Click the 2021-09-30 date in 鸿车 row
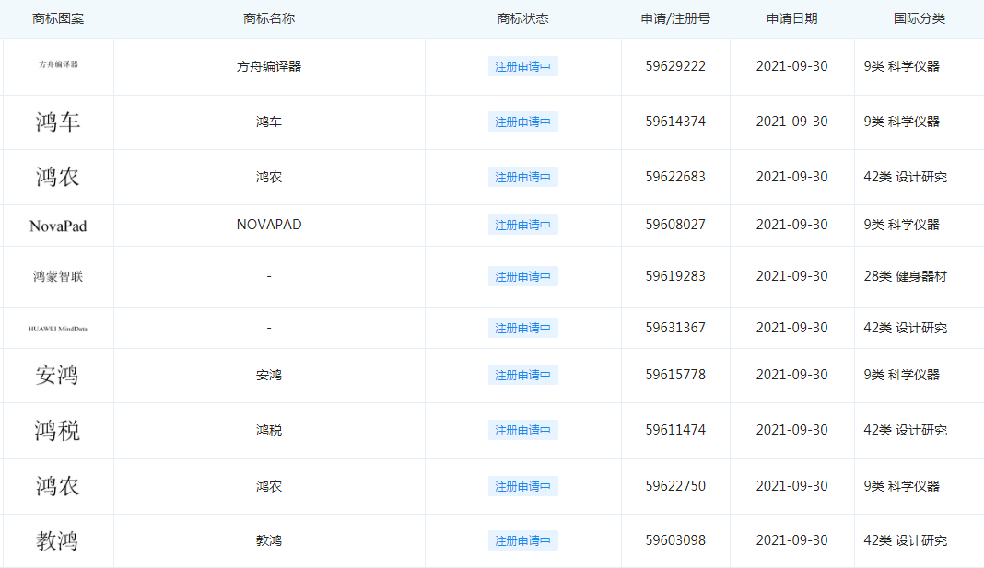This screenshot has height=568, width=984. point(792,122)
